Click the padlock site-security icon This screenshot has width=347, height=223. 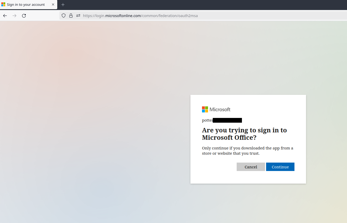[71, 15]
